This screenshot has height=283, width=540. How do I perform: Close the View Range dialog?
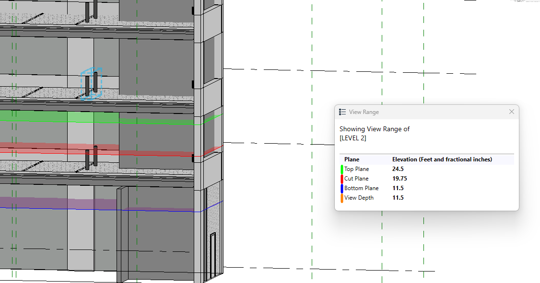(511, 112)
